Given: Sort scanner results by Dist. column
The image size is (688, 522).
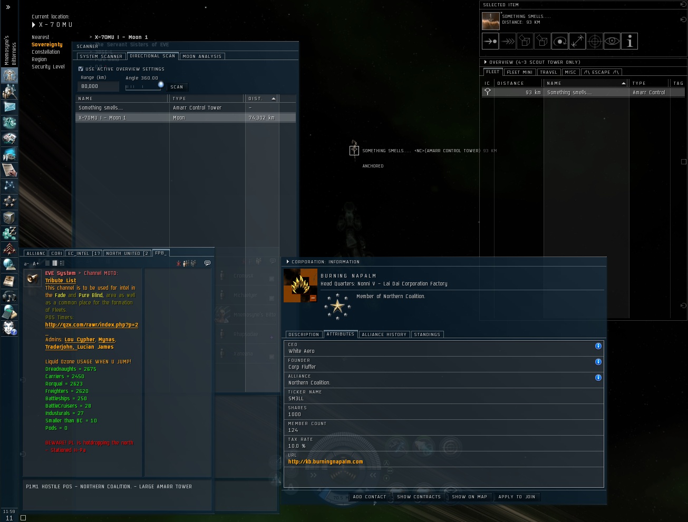Looking at the screenshot, I should pos(262,99).
